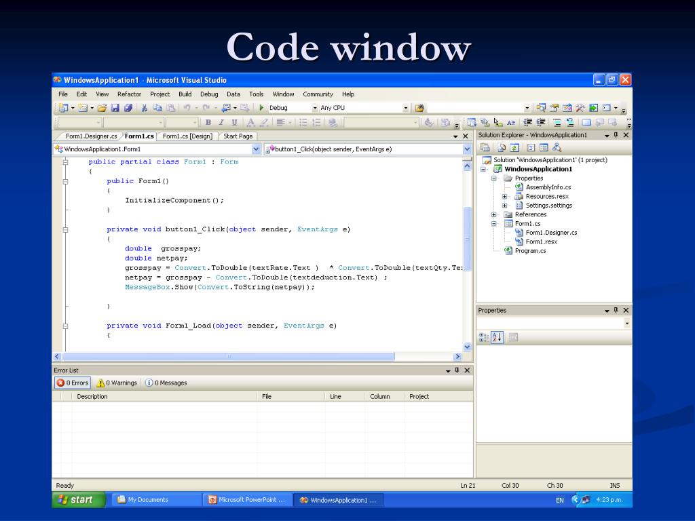Image resolution: width=695 pixels, height=521 pixels.
Task: Click the Windows start button
Action: [x=79, y=500]
